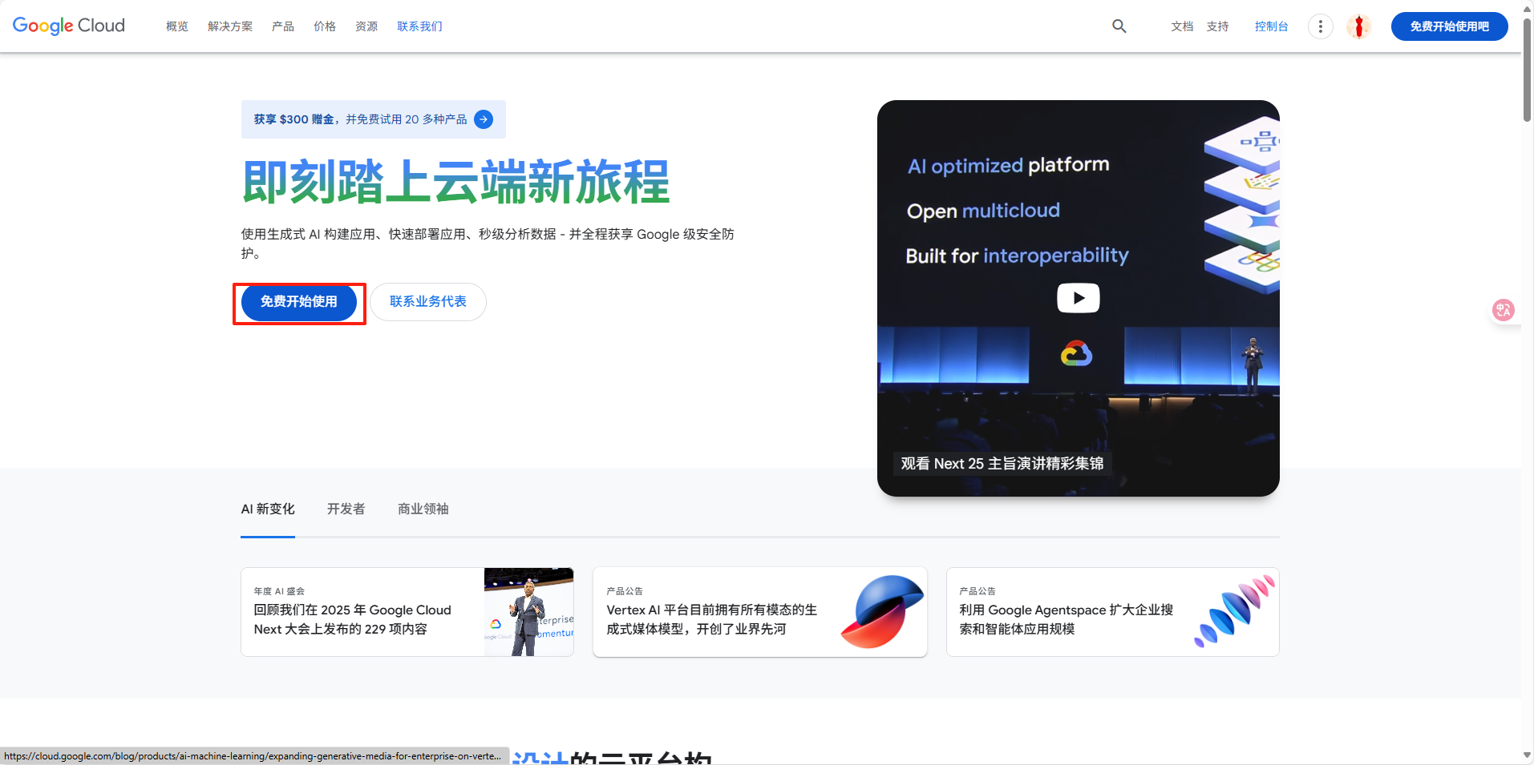The height and width of the screenshot is (765, 1534).
Task: Open the 支持 link
Action: click(1217, 26)
